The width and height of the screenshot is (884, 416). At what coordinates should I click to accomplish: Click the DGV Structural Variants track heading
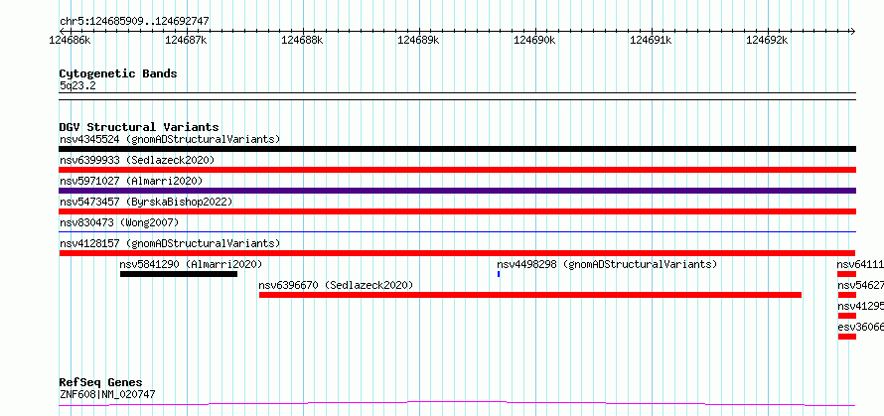coord(139,127)
